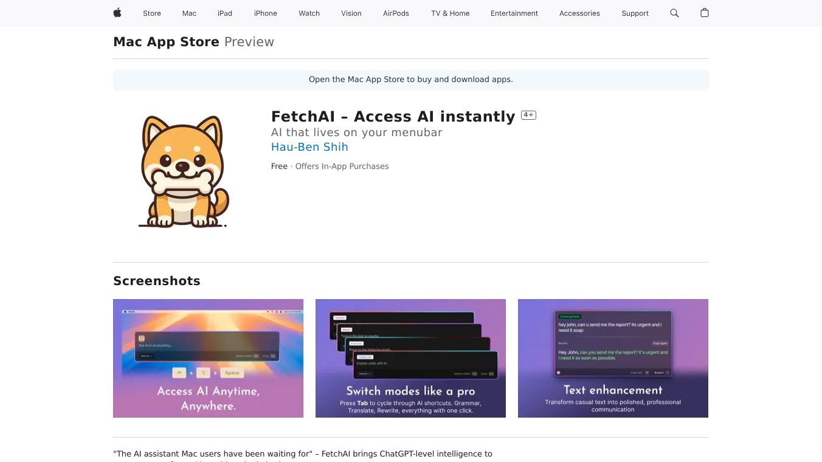Click the Mac App Store heading link
Viewport: 822px width, 462px height.
[x=166, y=42]
